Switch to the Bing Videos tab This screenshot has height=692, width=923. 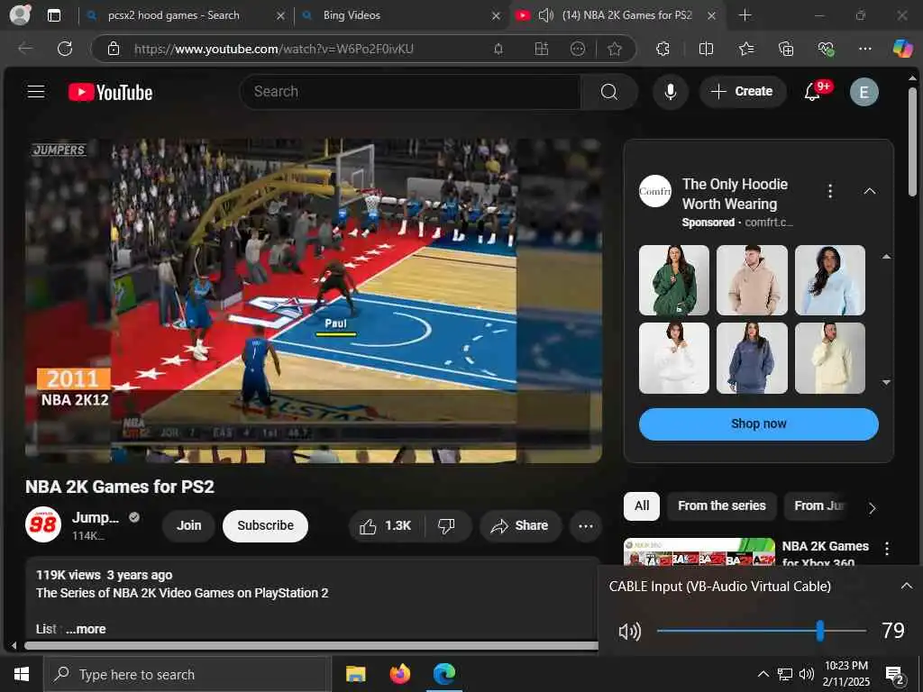point(401,15)
